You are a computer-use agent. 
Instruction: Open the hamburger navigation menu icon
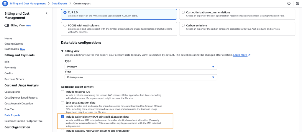click(x=5, y=4)
